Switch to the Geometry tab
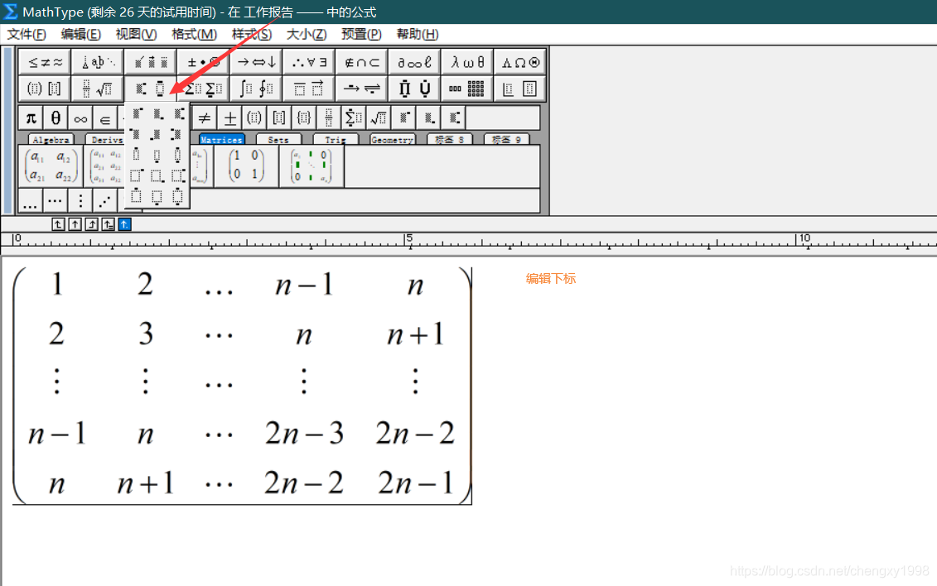 pos(392,140)
